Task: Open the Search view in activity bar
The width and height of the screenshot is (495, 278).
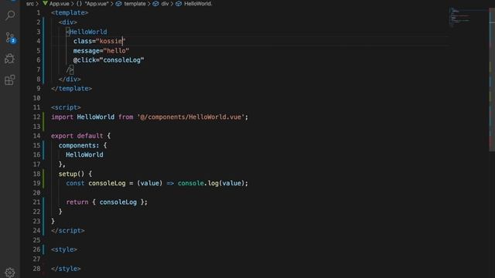Action: tap(10, 15)
